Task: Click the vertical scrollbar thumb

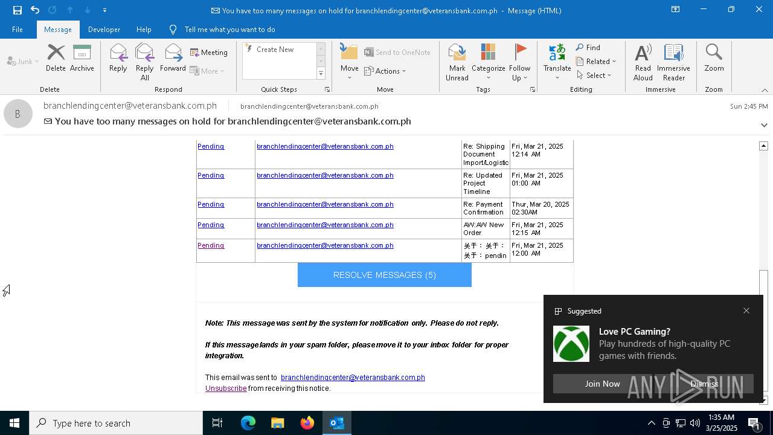Action: click(x=763, y=331)
